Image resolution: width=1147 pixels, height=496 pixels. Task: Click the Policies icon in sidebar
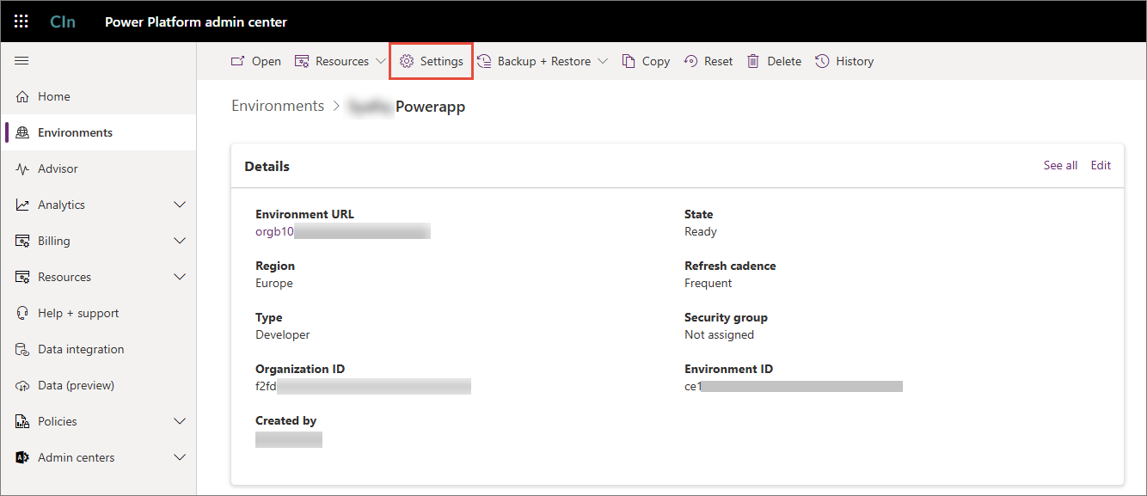pyautogui.click(x=22, y=421)
